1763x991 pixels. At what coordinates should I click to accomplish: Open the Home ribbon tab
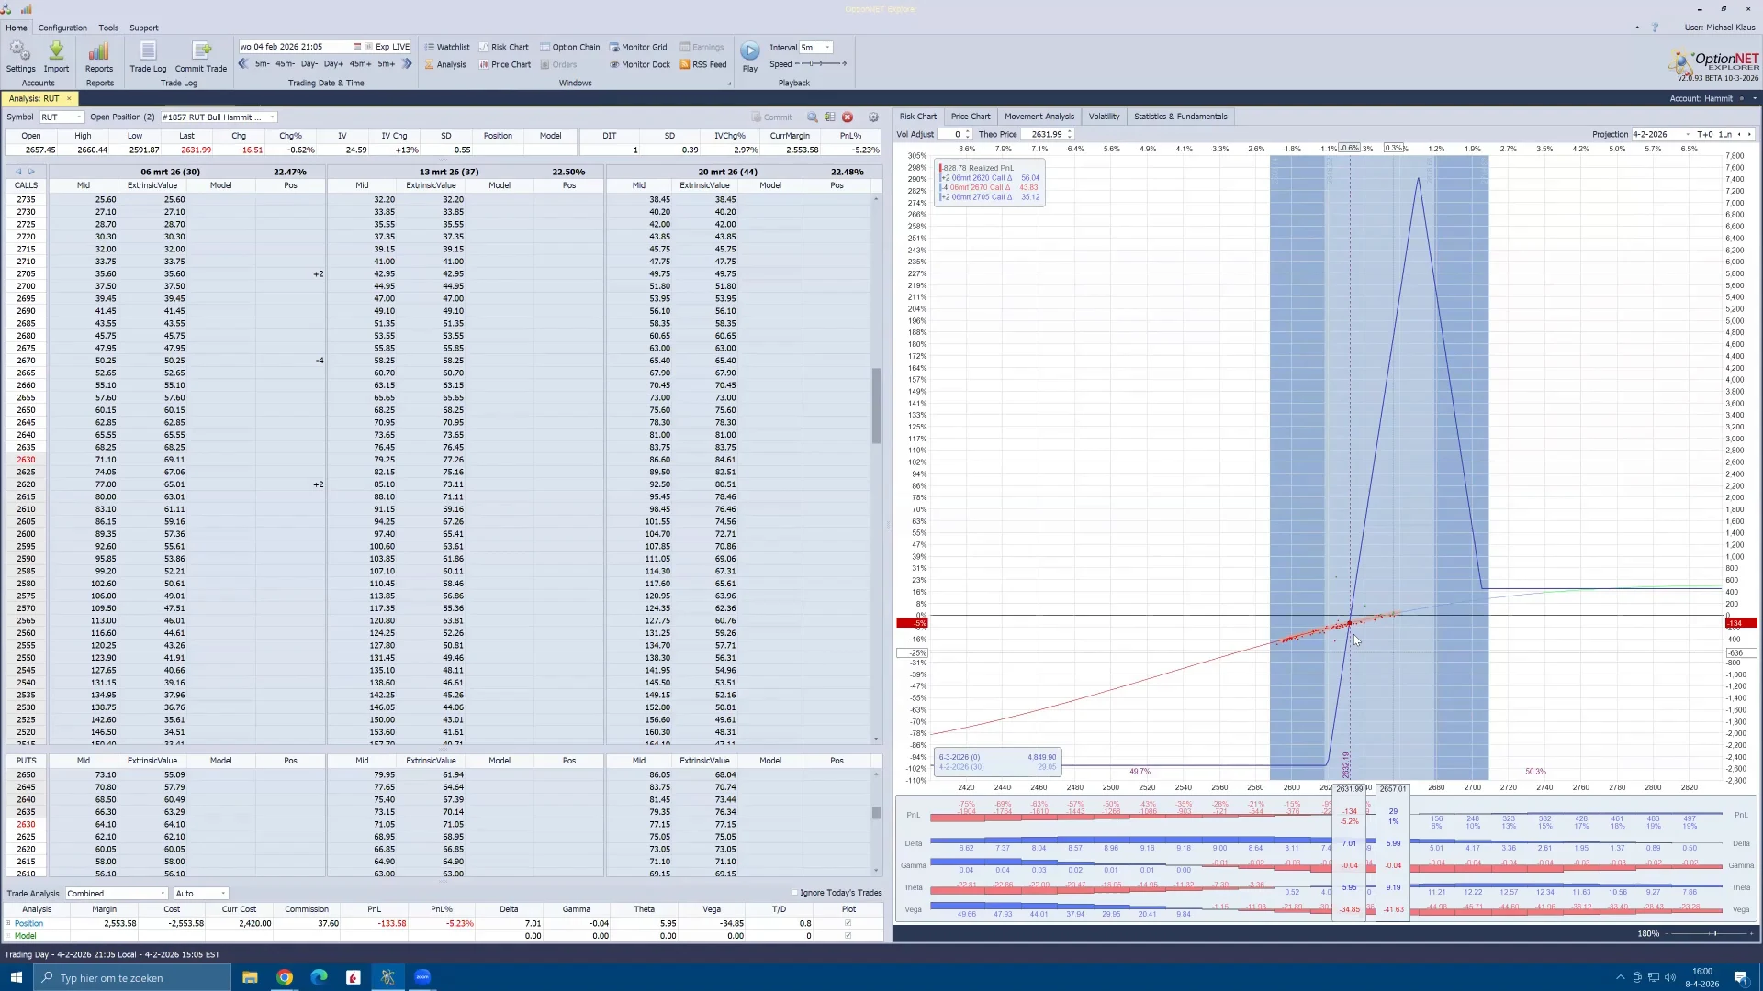click(x=17, y=28)
